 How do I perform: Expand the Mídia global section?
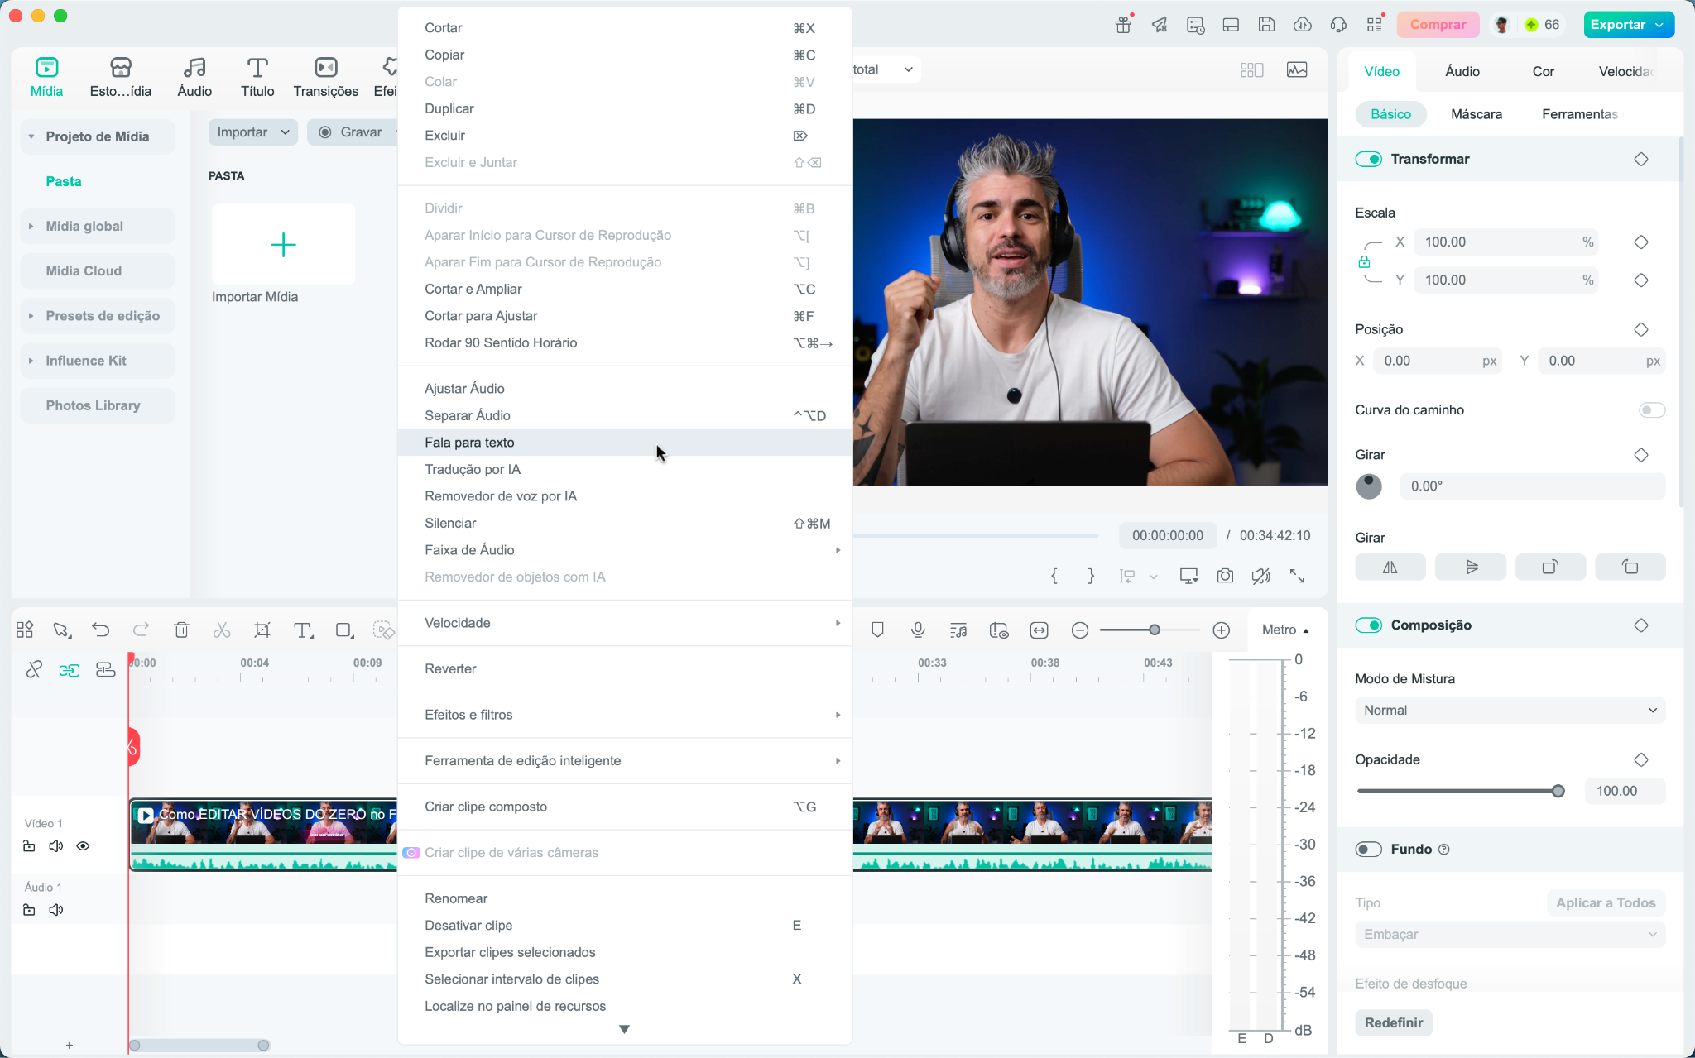tap(31, 227)
